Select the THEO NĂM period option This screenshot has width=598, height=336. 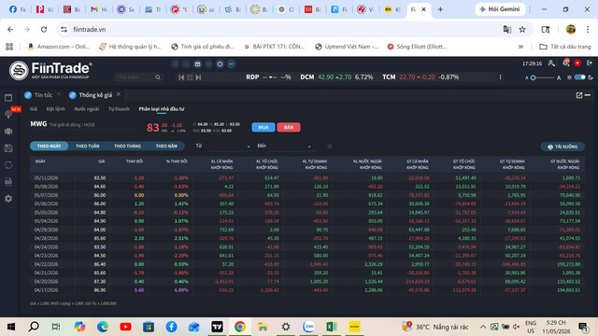point(166,146)
